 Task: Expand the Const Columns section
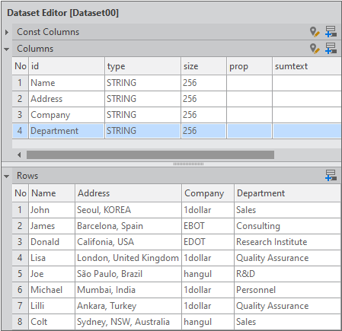click(x=7, y=32)
